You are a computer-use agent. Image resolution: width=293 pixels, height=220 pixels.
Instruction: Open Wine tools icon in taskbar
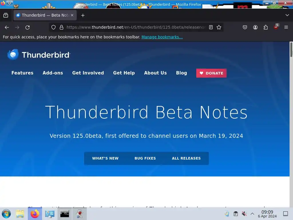[80, 214]
